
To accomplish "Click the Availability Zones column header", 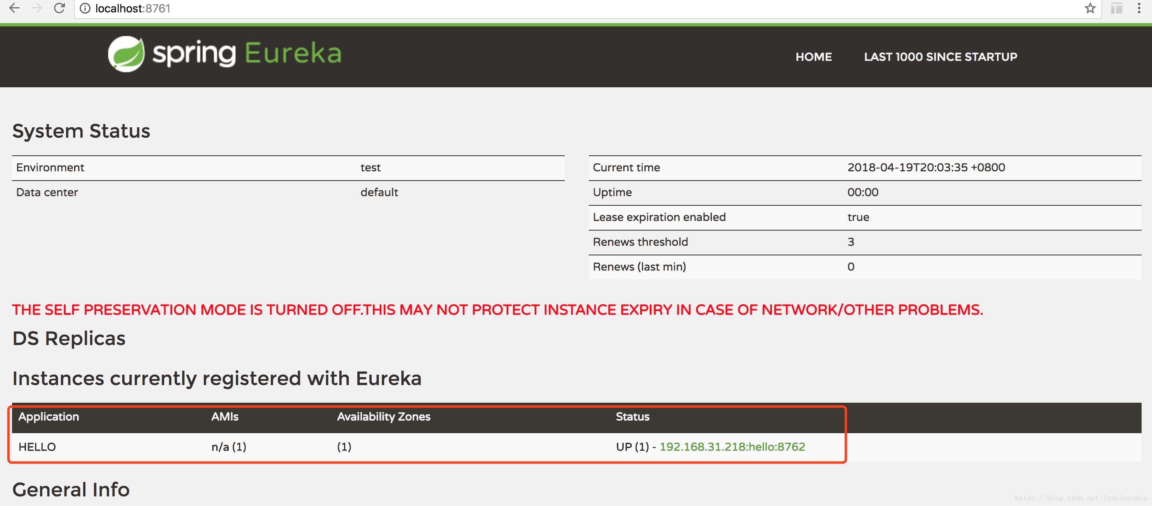I will (383, 417).
